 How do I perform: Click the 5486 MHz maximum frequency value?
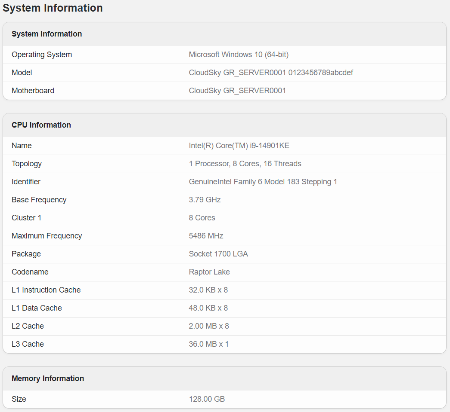click(206, 236)
